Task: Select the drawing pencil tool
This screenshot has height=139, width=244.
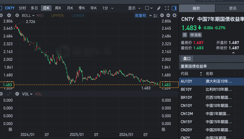Action: [159, 8]
